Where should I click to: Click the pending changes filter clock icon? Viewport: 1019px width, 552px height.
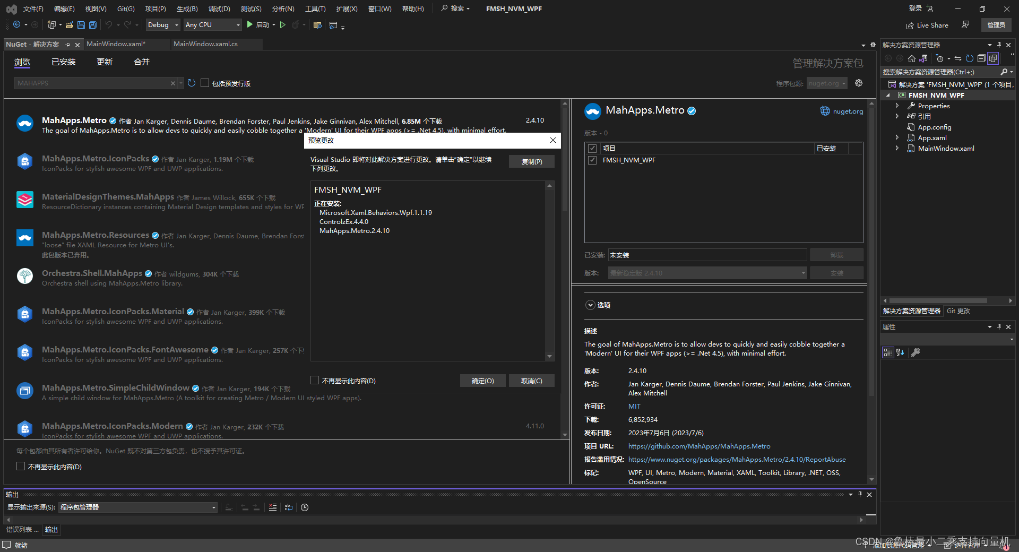(x=940, y=58)
